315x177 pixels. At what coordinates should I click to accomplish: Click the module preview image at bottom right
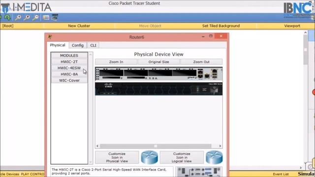pos(199,172)
